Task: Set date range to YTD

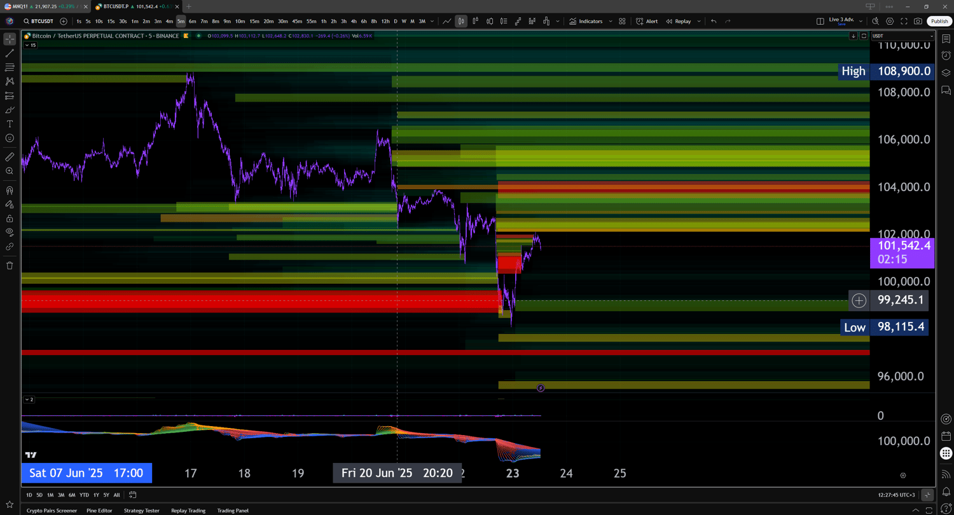Action: (x=84, y=495)
